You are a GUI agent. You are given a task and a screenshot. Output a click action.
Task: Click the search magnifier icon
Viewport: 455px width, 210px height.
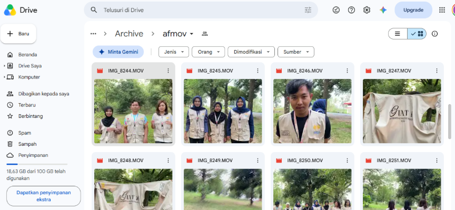click(x=94, y=10)
